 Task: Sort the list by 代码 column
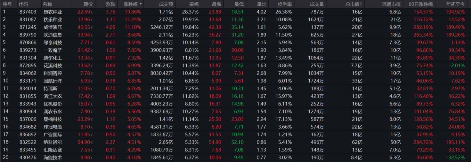(x=23, y=4)
